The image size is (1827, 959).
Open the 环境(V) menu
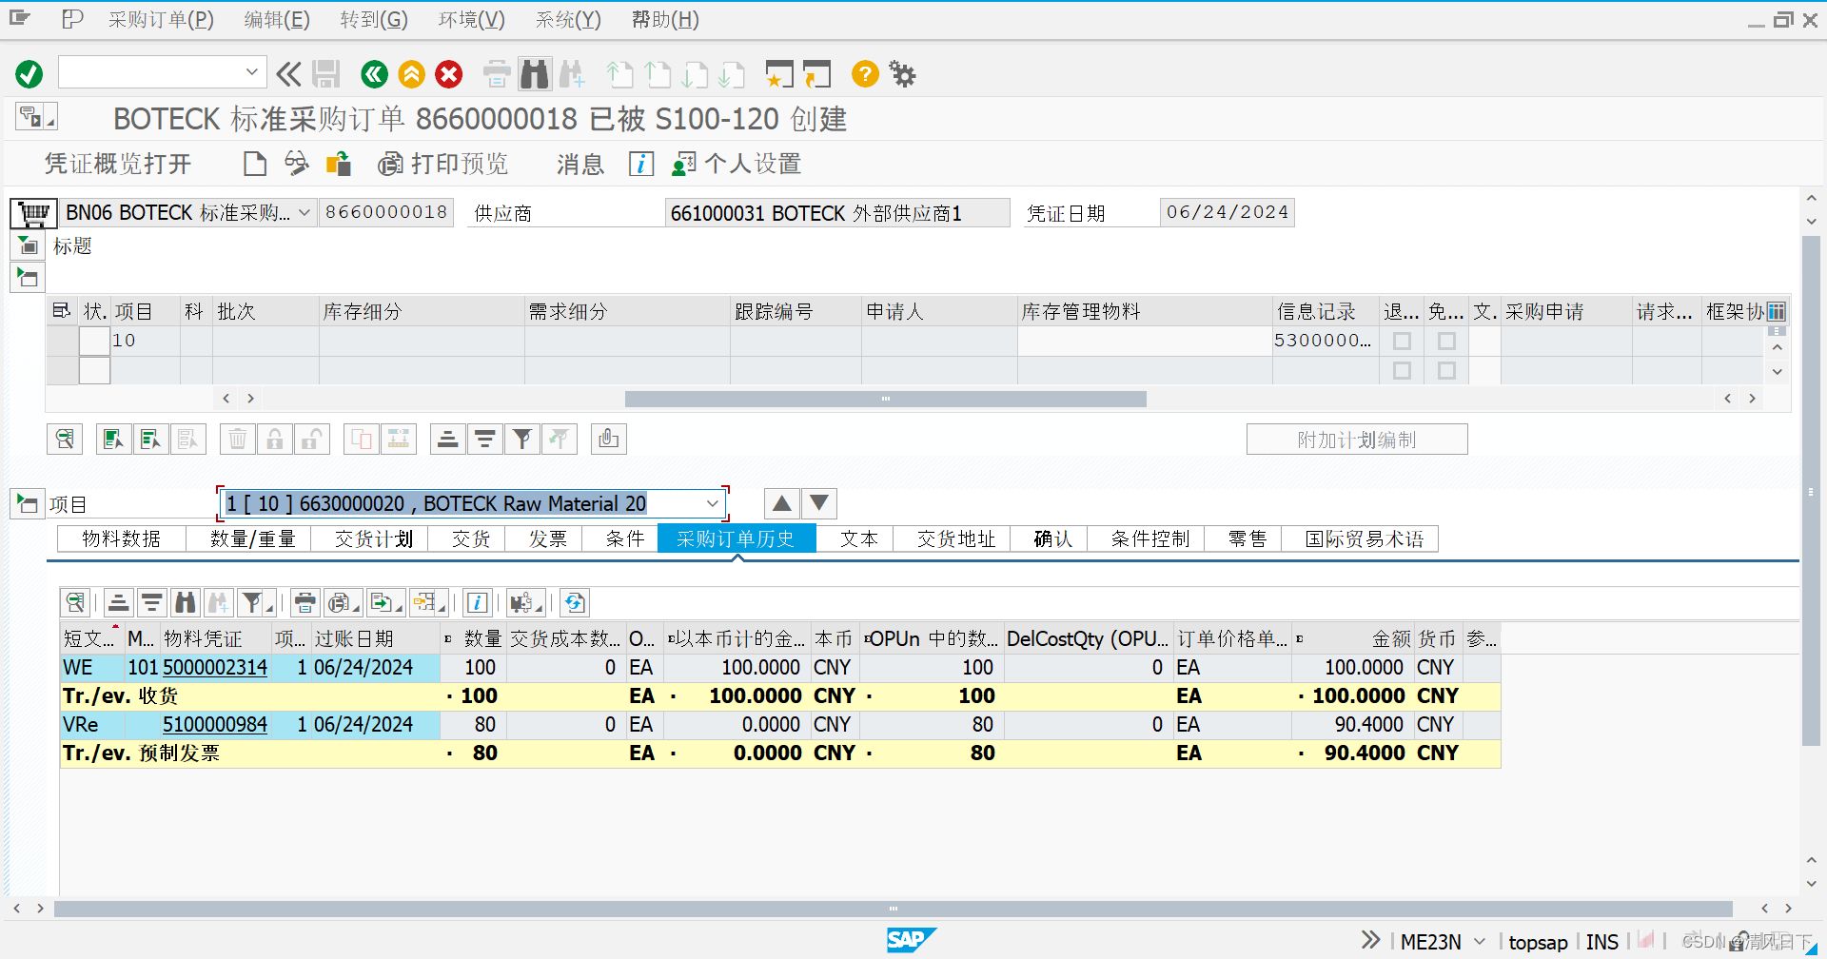472,19
